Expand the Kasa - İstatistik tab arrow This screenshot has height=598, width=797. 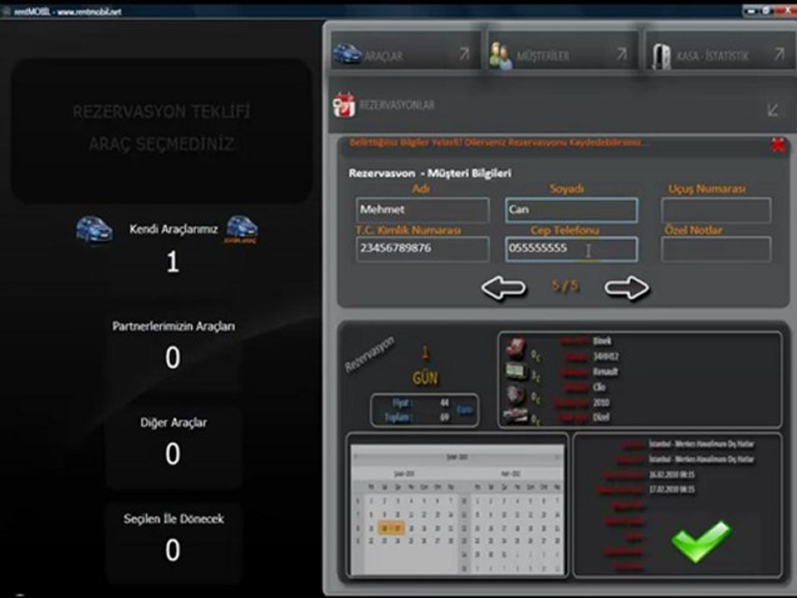pos(780,53)
